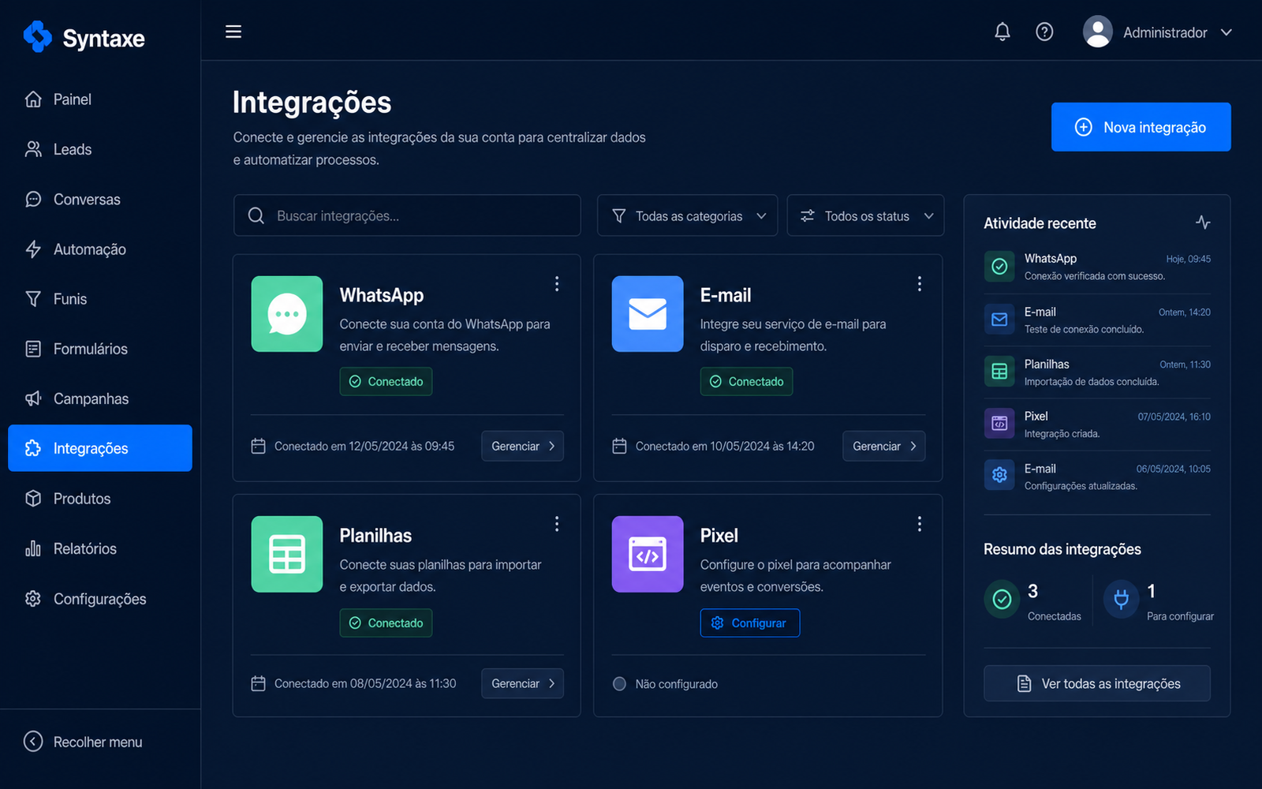This screenshot has width=1262, height=789.
Task: Open notifications bell icon
Action: [x=1003, y=32]
